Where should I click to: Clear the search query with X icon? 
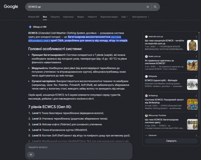[x=148, y=7]
